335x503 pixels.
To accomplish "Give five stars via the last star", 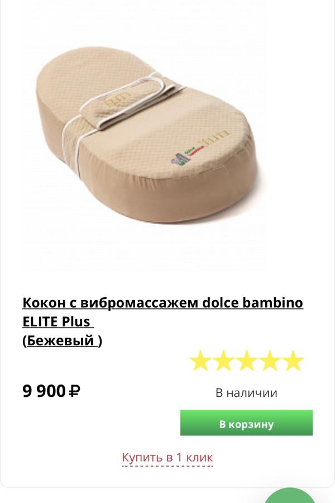I will 293,360.
